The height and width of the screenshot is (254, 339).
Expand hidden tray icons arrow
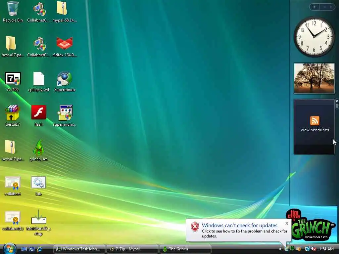[x=280, y=249]
